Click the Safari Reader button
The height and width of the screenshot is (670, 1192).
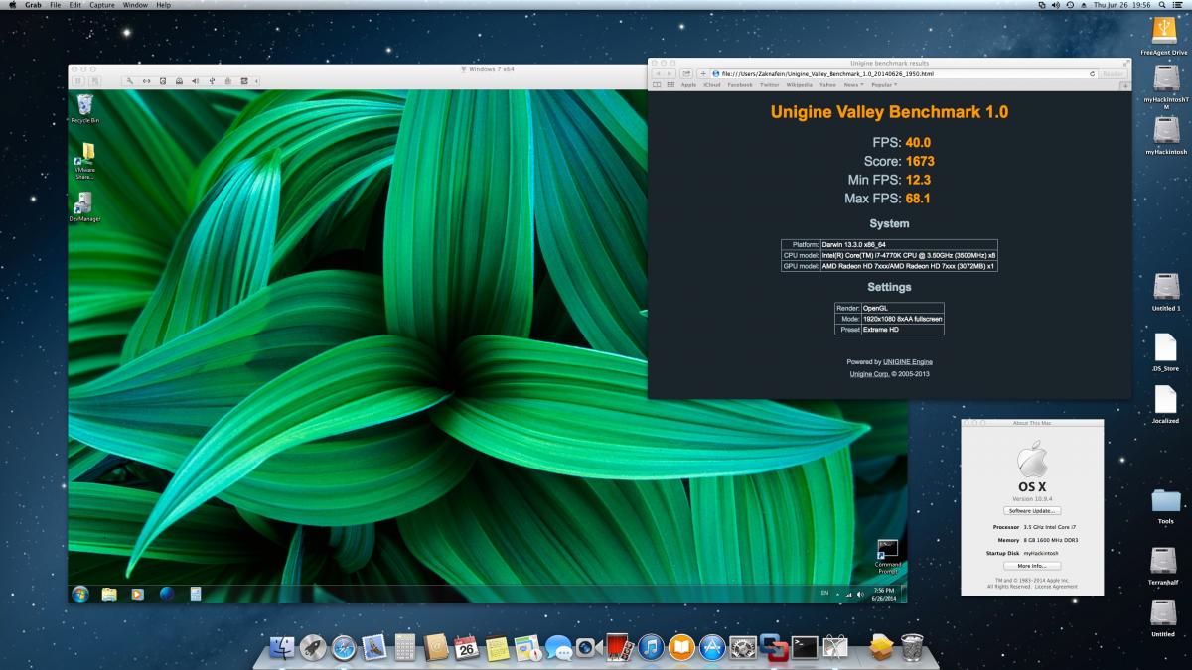click(1113, 73)
